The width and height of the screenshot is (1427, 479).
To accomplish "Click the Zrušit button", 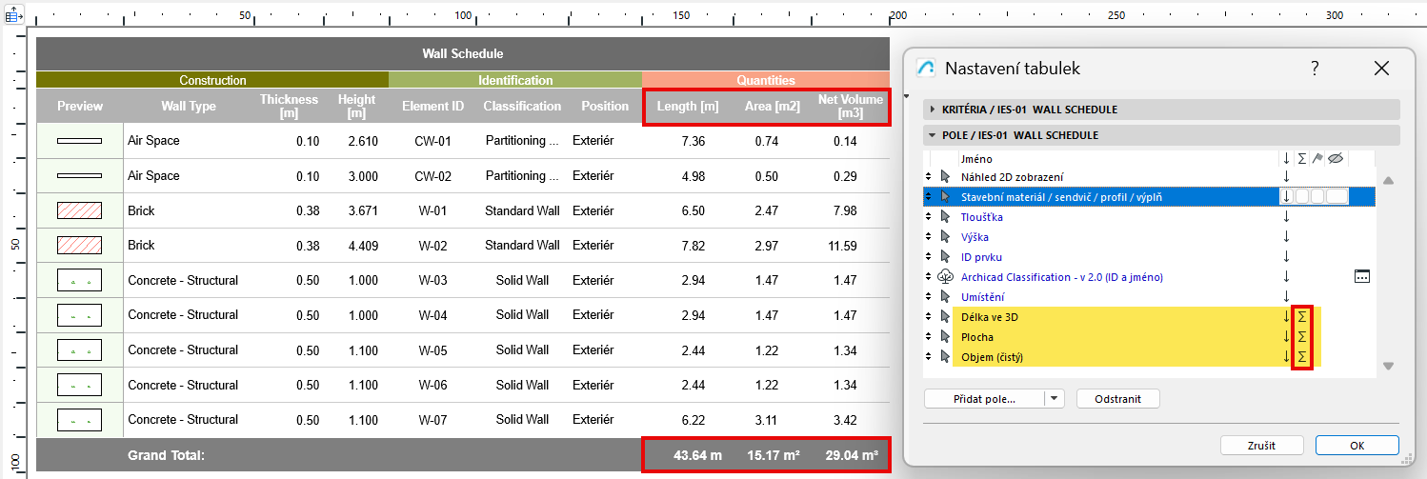I will click(x=1261, y=446).
